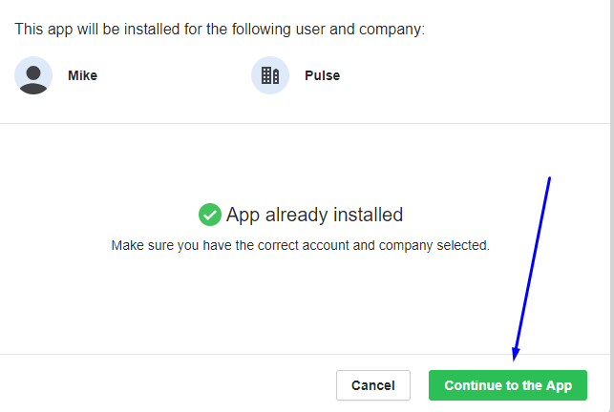
Task: Click the divider above the Cancel button
Action: (x=305, y=355)
